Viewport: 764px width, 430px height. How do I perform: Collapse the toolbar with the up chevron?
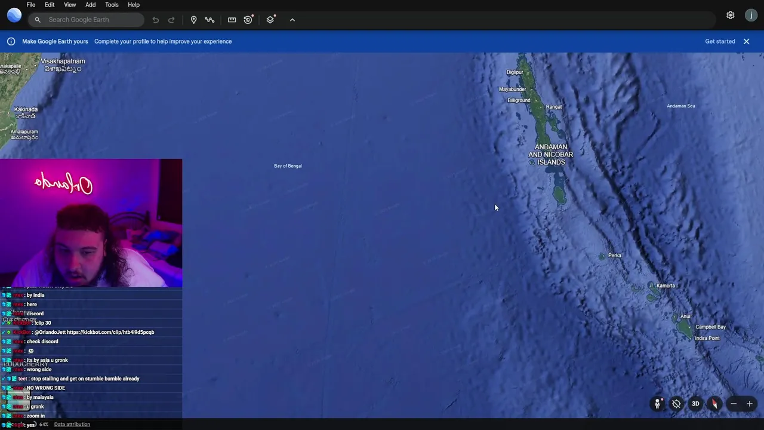(292, 20)
